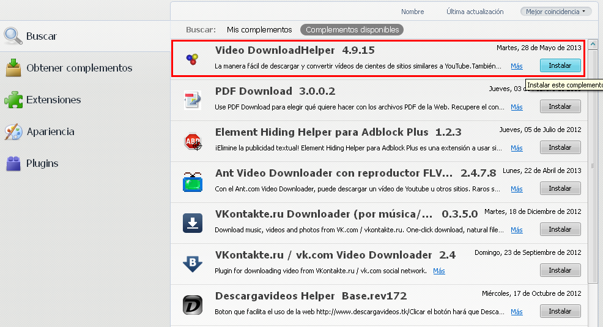This screenshot has height=327, width=603.
Task: Install VKontakte.ru Downloader 0.3.5.0
Action: pyautogui.click(x=560, y=229)
